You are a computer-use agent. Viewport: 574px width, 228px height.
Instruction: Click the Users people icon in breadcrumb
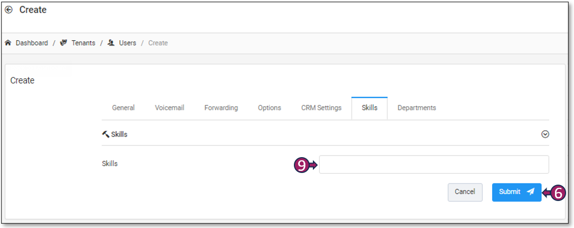111,43
